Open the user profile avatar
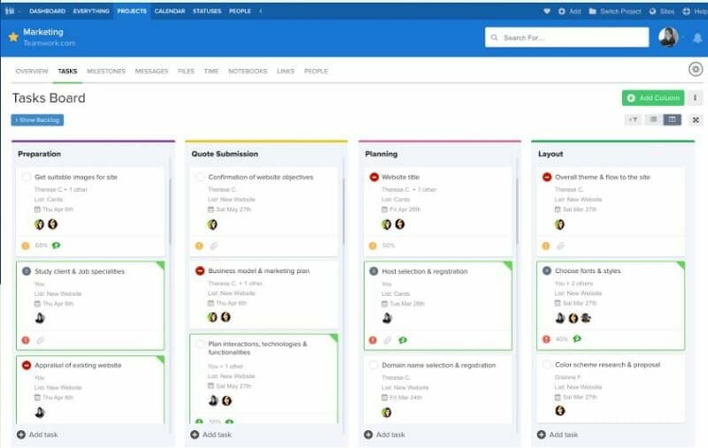The height and width of the screenshot is (448, 708). (668, 37)
